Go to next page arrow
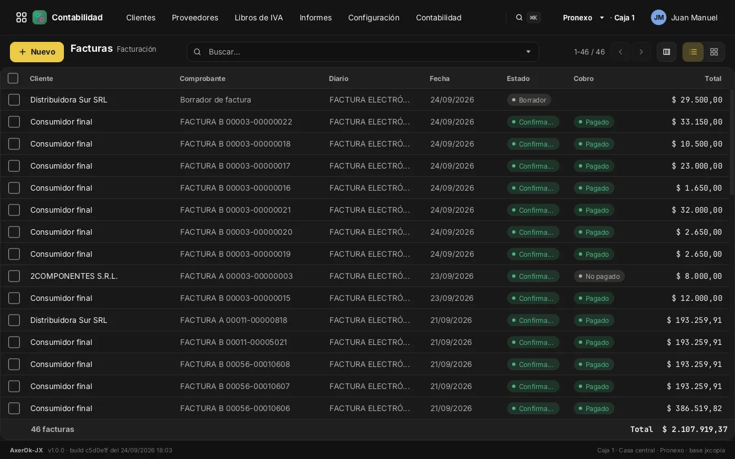The width and height of the screenshot is (735, 459). click(641, 52)
